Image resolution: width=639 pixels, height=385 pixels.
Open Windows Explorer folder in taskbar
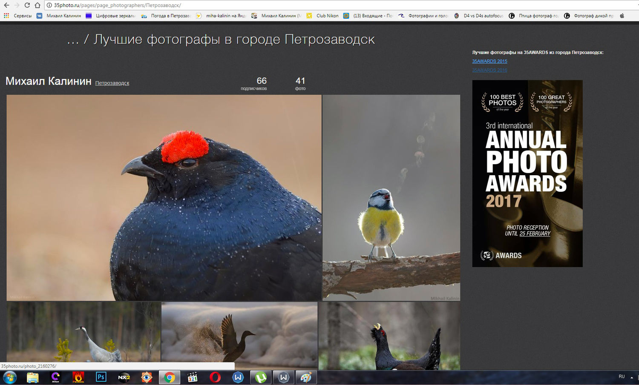33,377
